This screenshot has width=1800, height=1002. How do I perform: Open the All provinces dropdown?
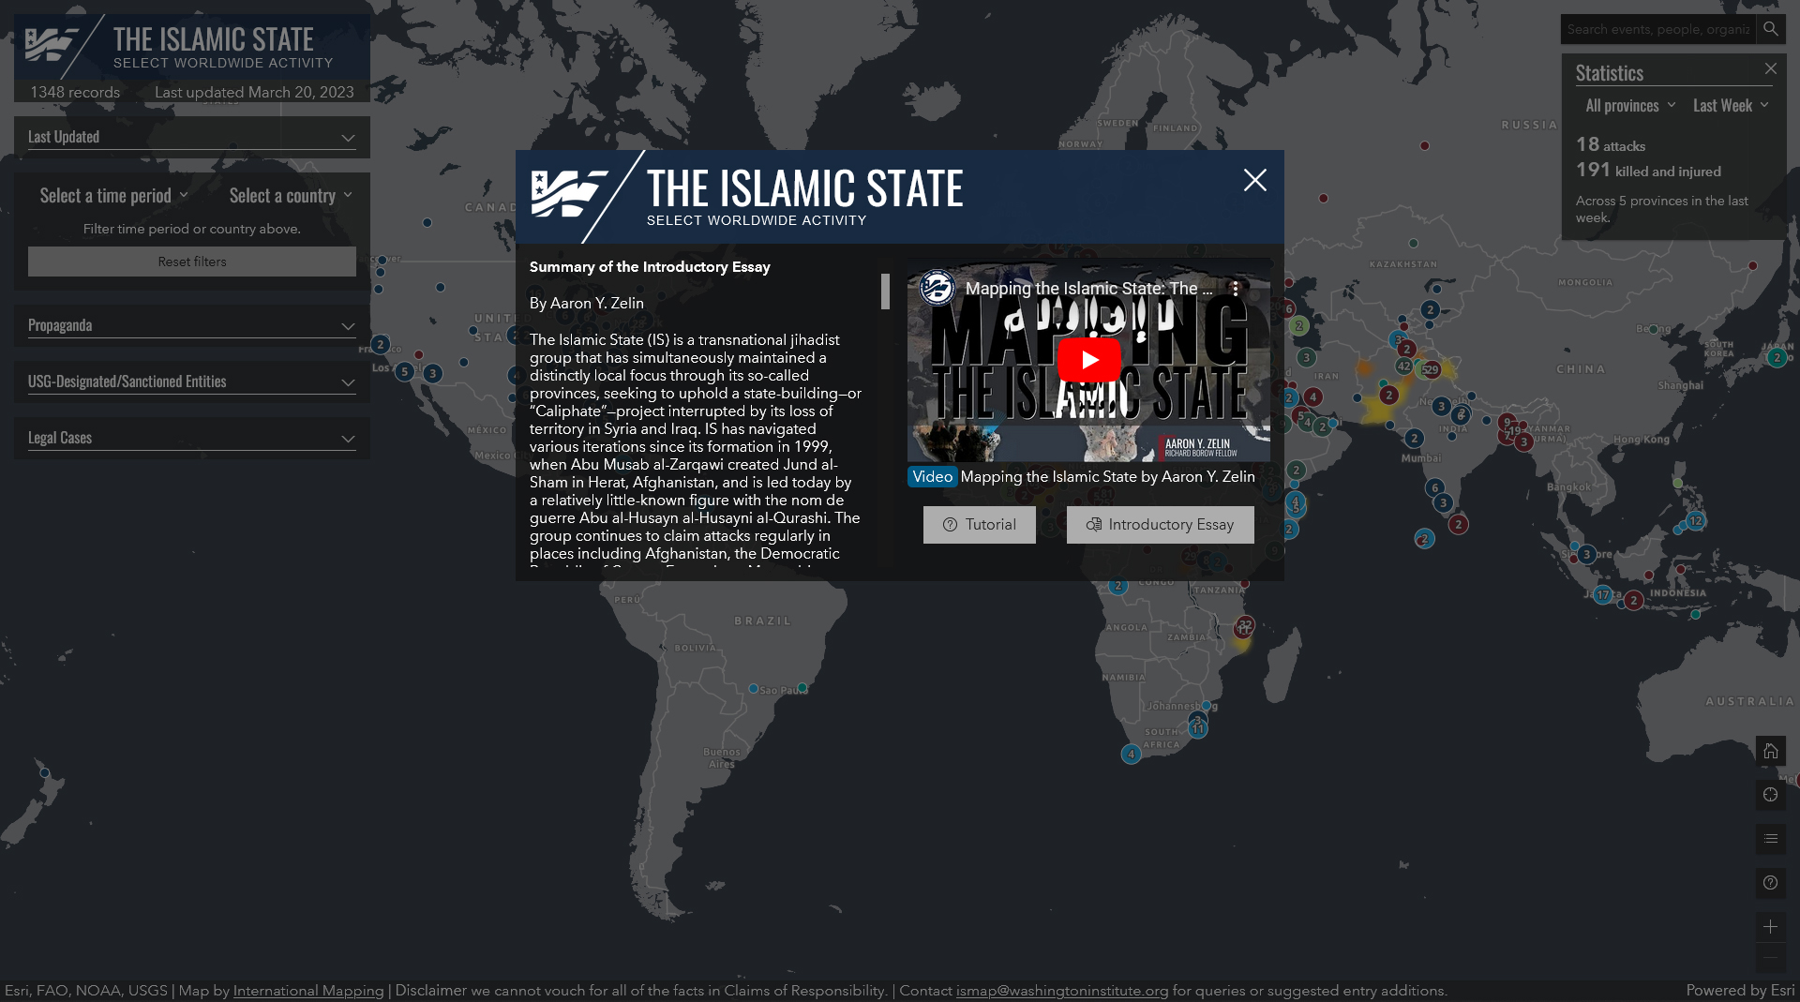(1630, 106)
